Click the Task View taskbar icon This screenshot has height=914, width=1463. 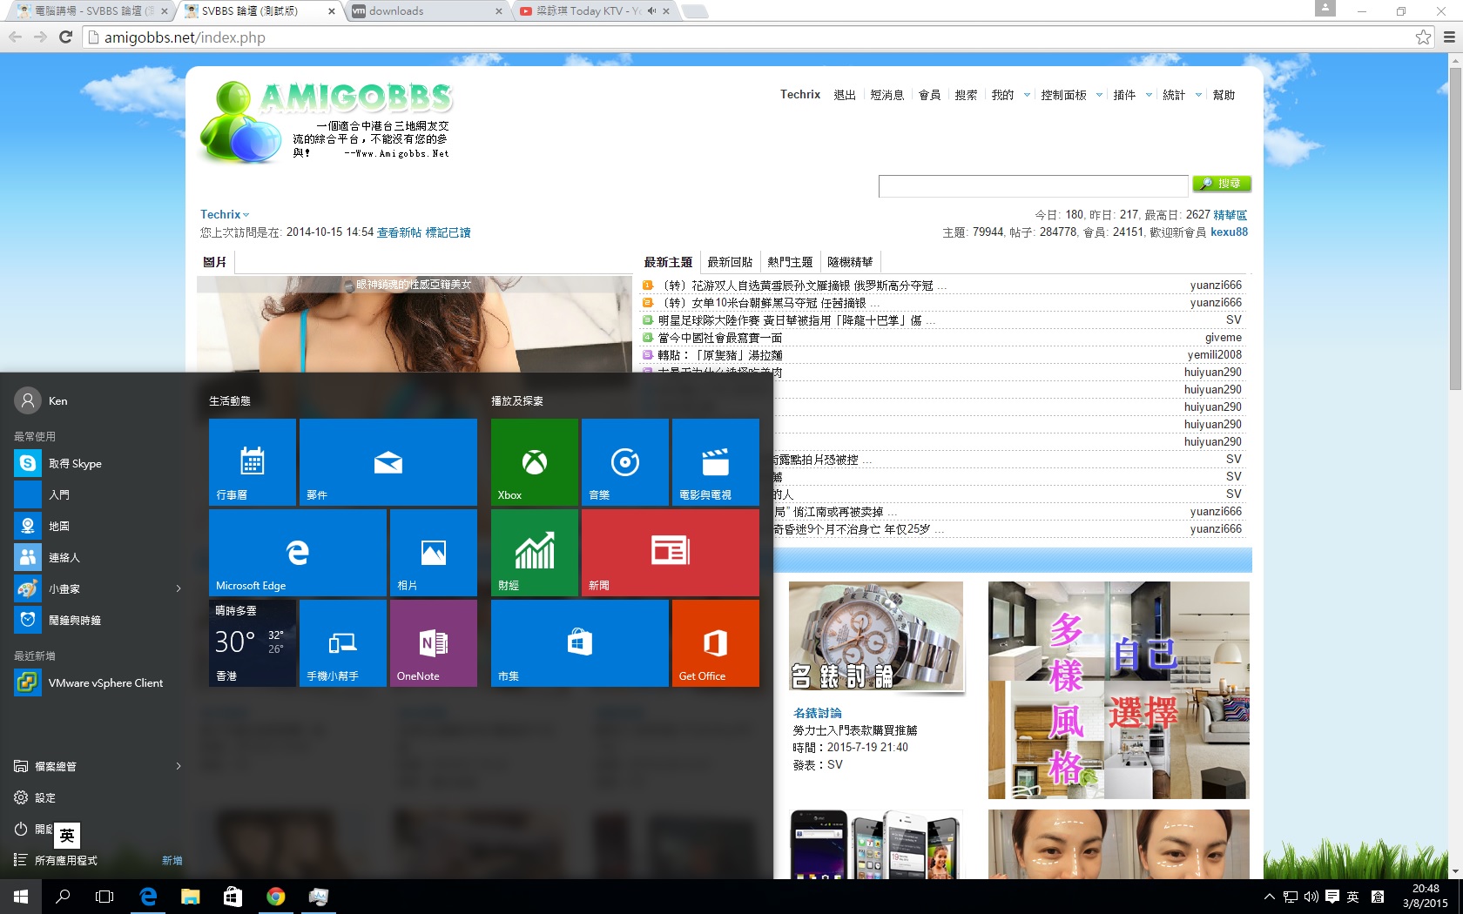point(104,897)
